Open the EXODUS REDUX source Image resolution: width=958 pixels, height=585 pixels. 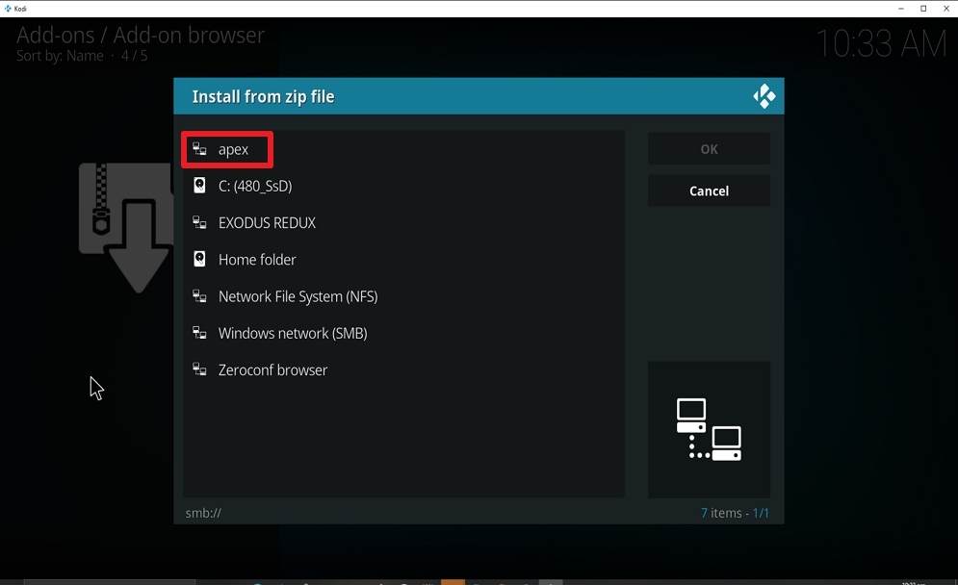click(x=403, y=223)
